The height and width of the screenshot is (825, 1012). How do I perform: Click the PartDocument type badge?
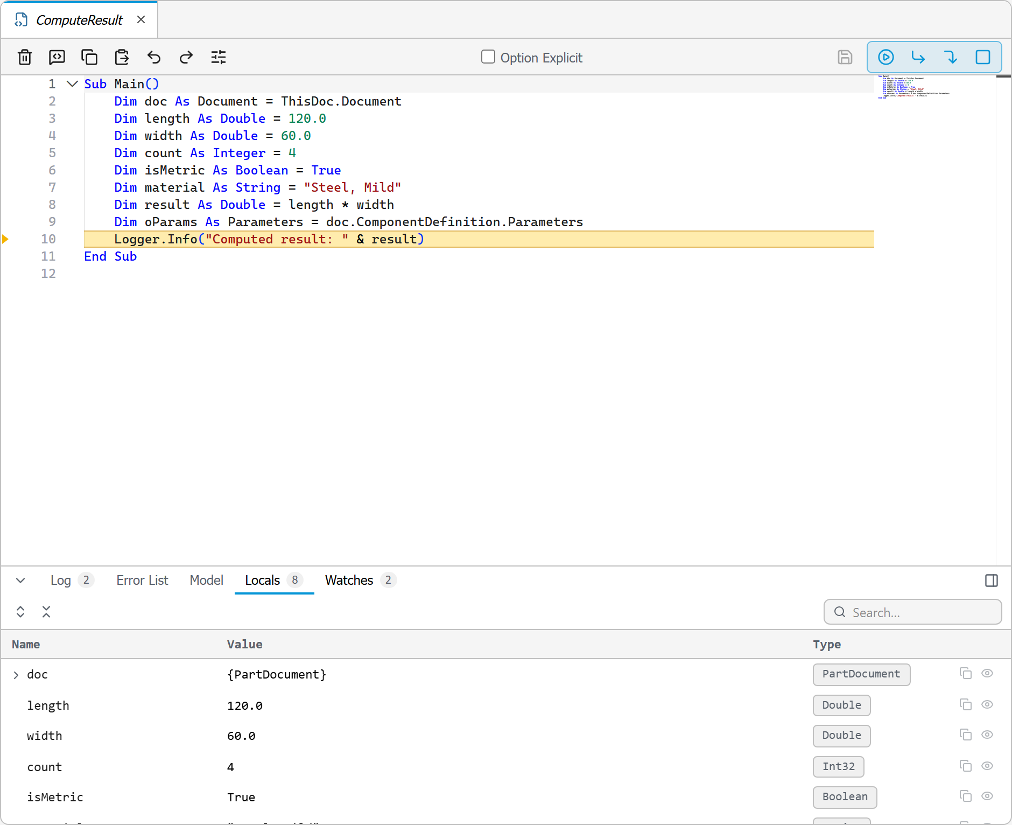[861, 674]
